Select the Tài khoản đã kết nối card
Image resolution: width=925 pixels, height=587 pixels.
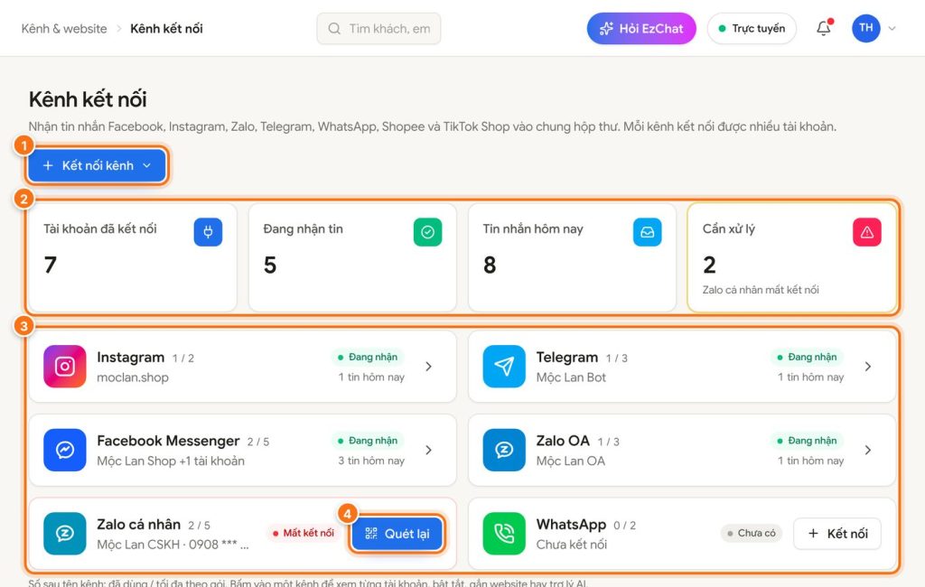[133, 257]
